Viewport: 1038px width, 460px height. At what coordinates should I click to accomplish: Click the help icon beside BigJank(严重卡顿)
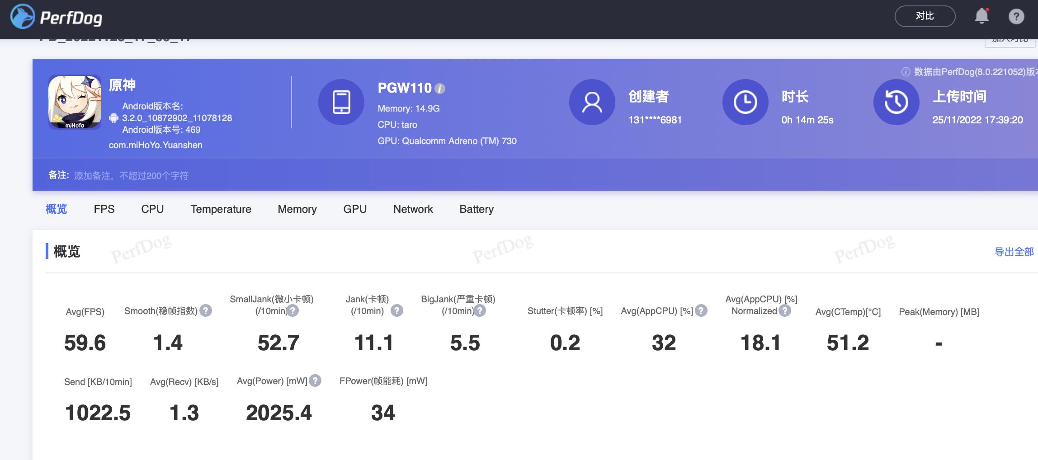pos(480,311)
